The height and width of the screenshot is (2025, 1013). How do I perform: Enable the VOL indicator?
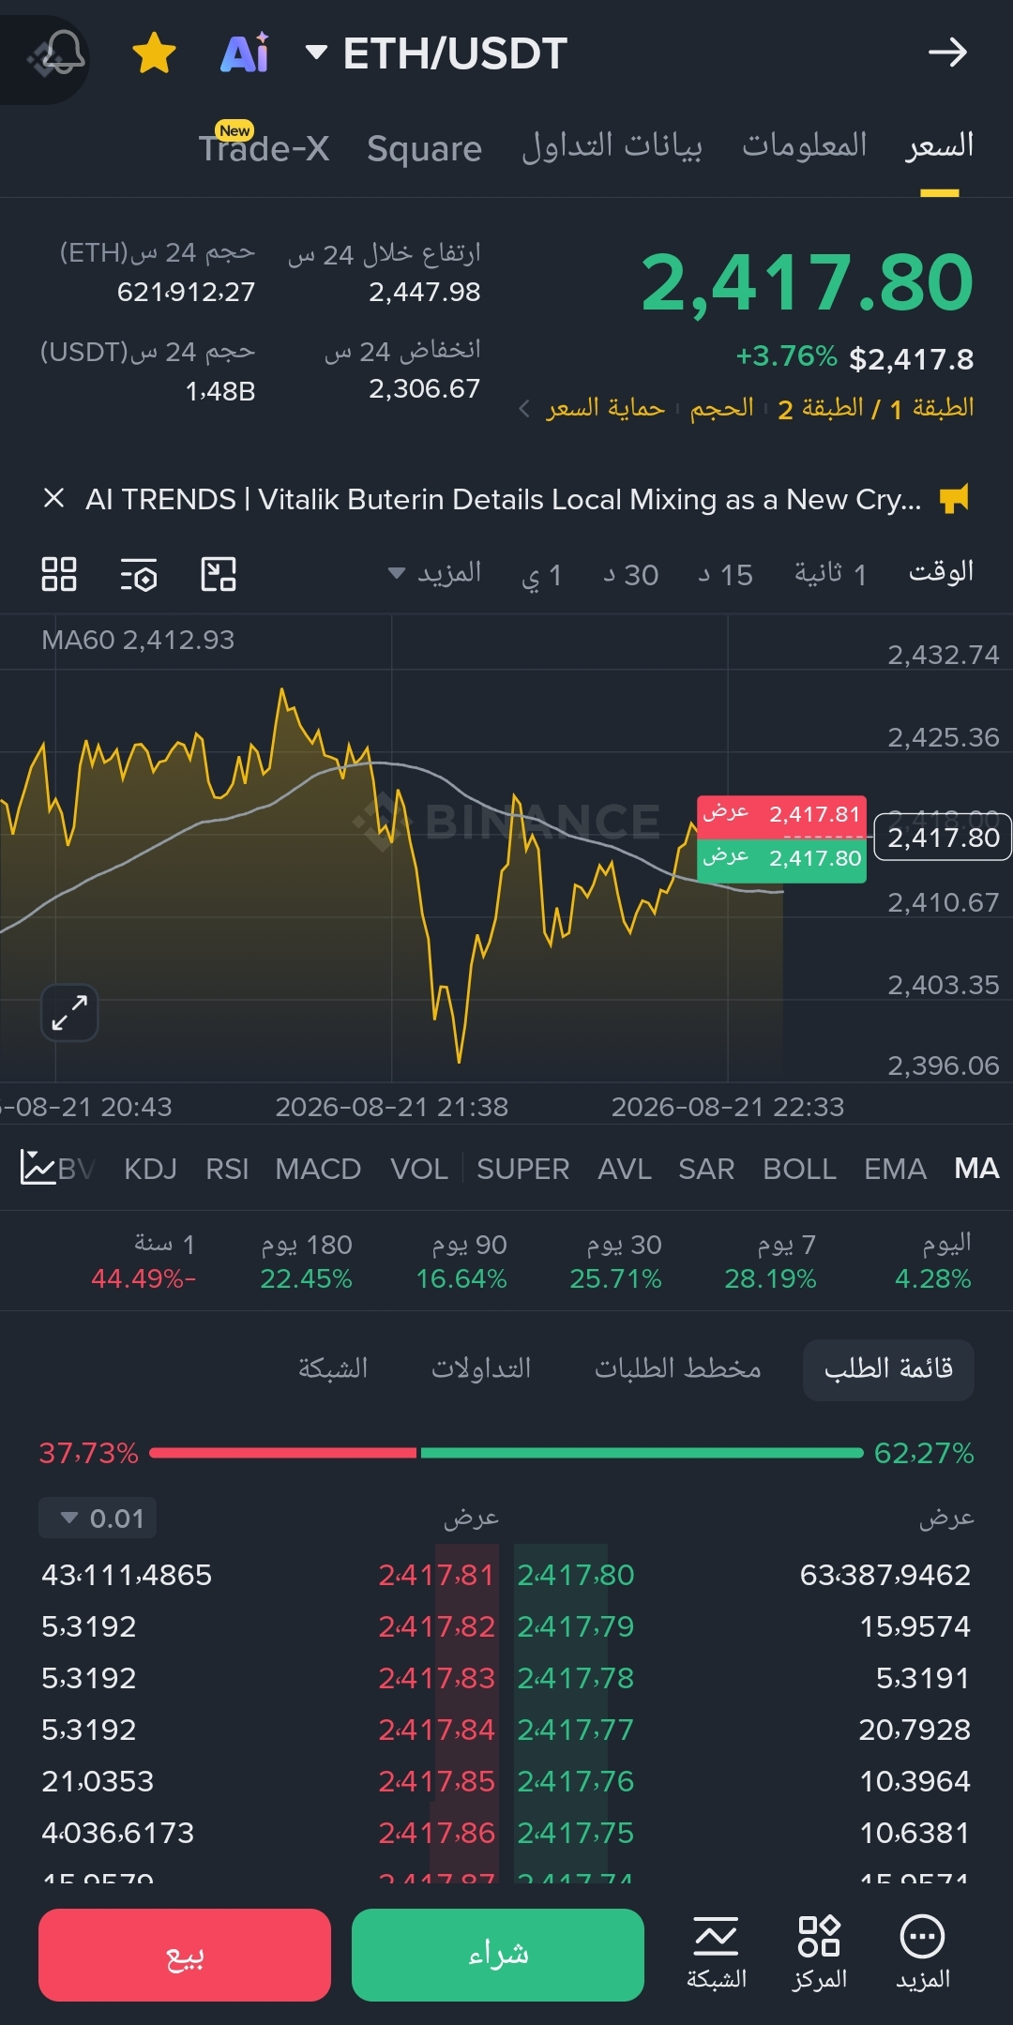(x=419, y=1169)
